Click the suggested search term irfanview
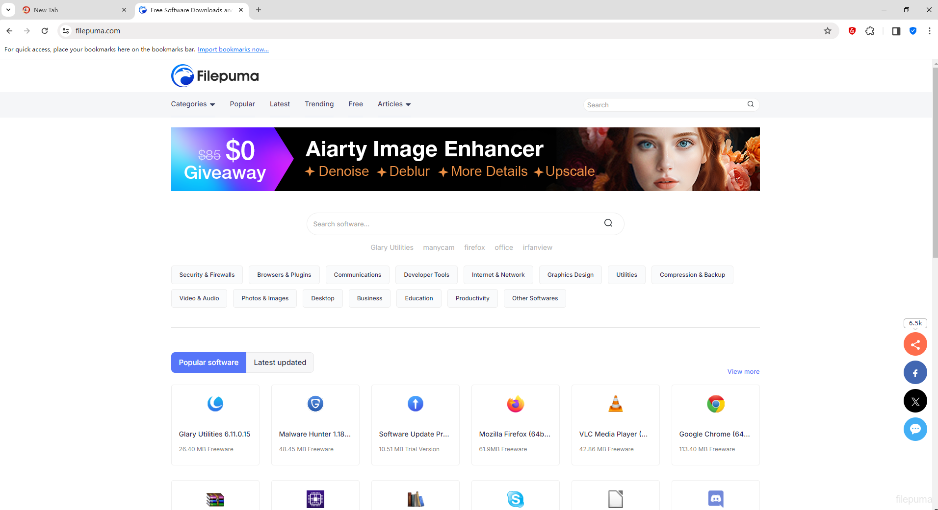 [x=537, y=247]
